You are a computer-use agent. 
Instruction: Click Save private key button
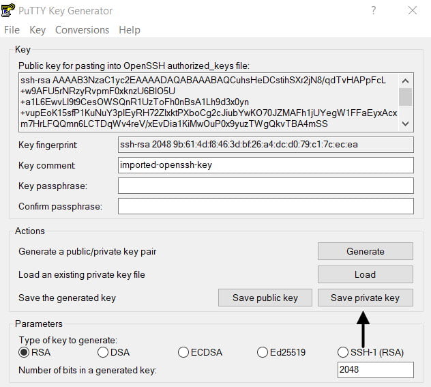(366, 298)
